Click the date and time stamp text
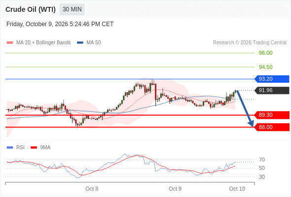Screen dimensions: 291x197 (60, 24)
